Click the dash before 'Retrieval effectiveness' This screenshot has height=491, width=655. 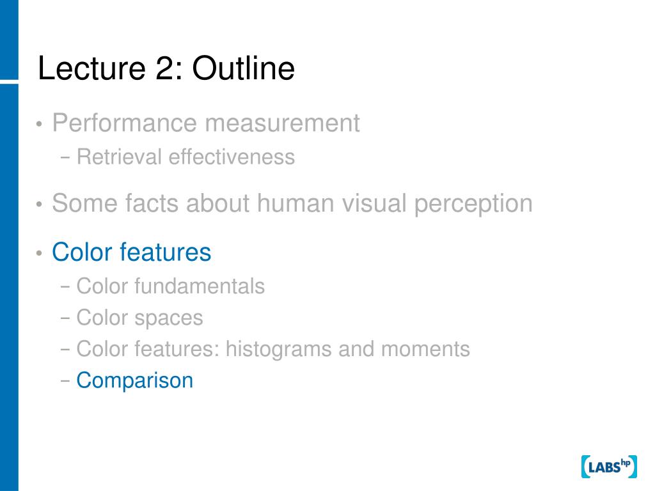point(65,158)
